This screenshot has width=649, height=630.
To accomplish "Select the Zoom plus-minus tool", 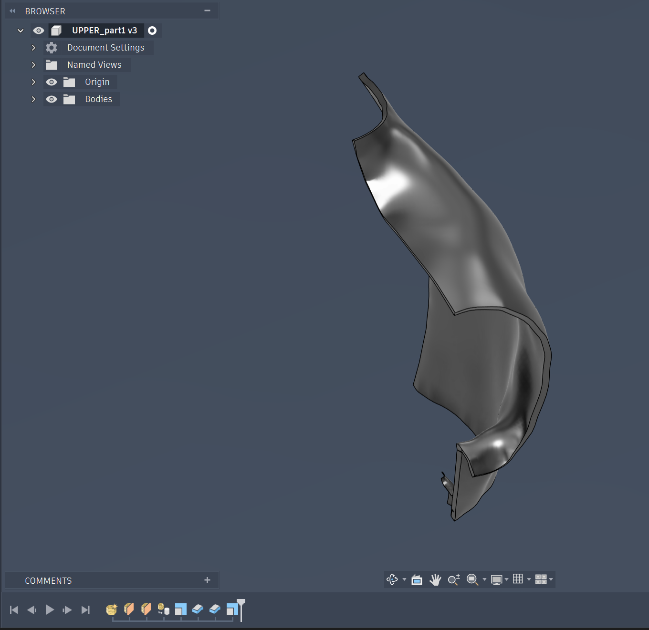I will (x=454, y=579).
